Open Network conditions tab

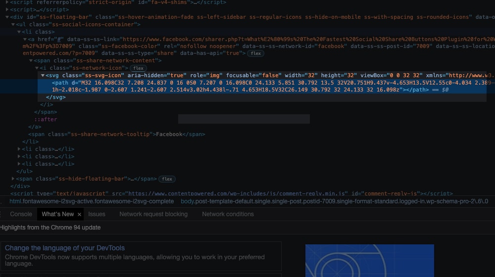point(228,214)
